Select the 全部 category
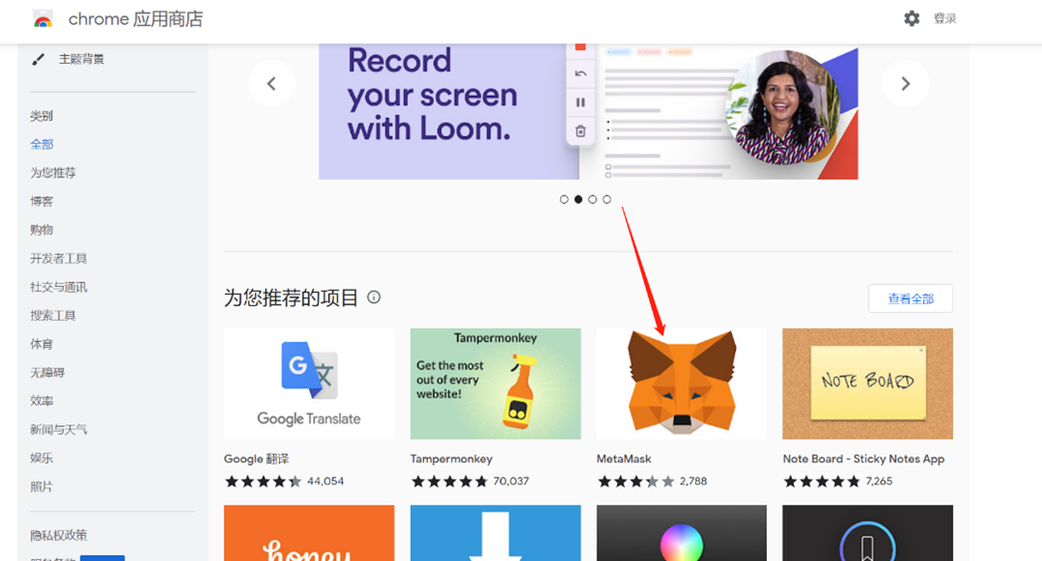 pyautogui.click(x=42, y=144)
